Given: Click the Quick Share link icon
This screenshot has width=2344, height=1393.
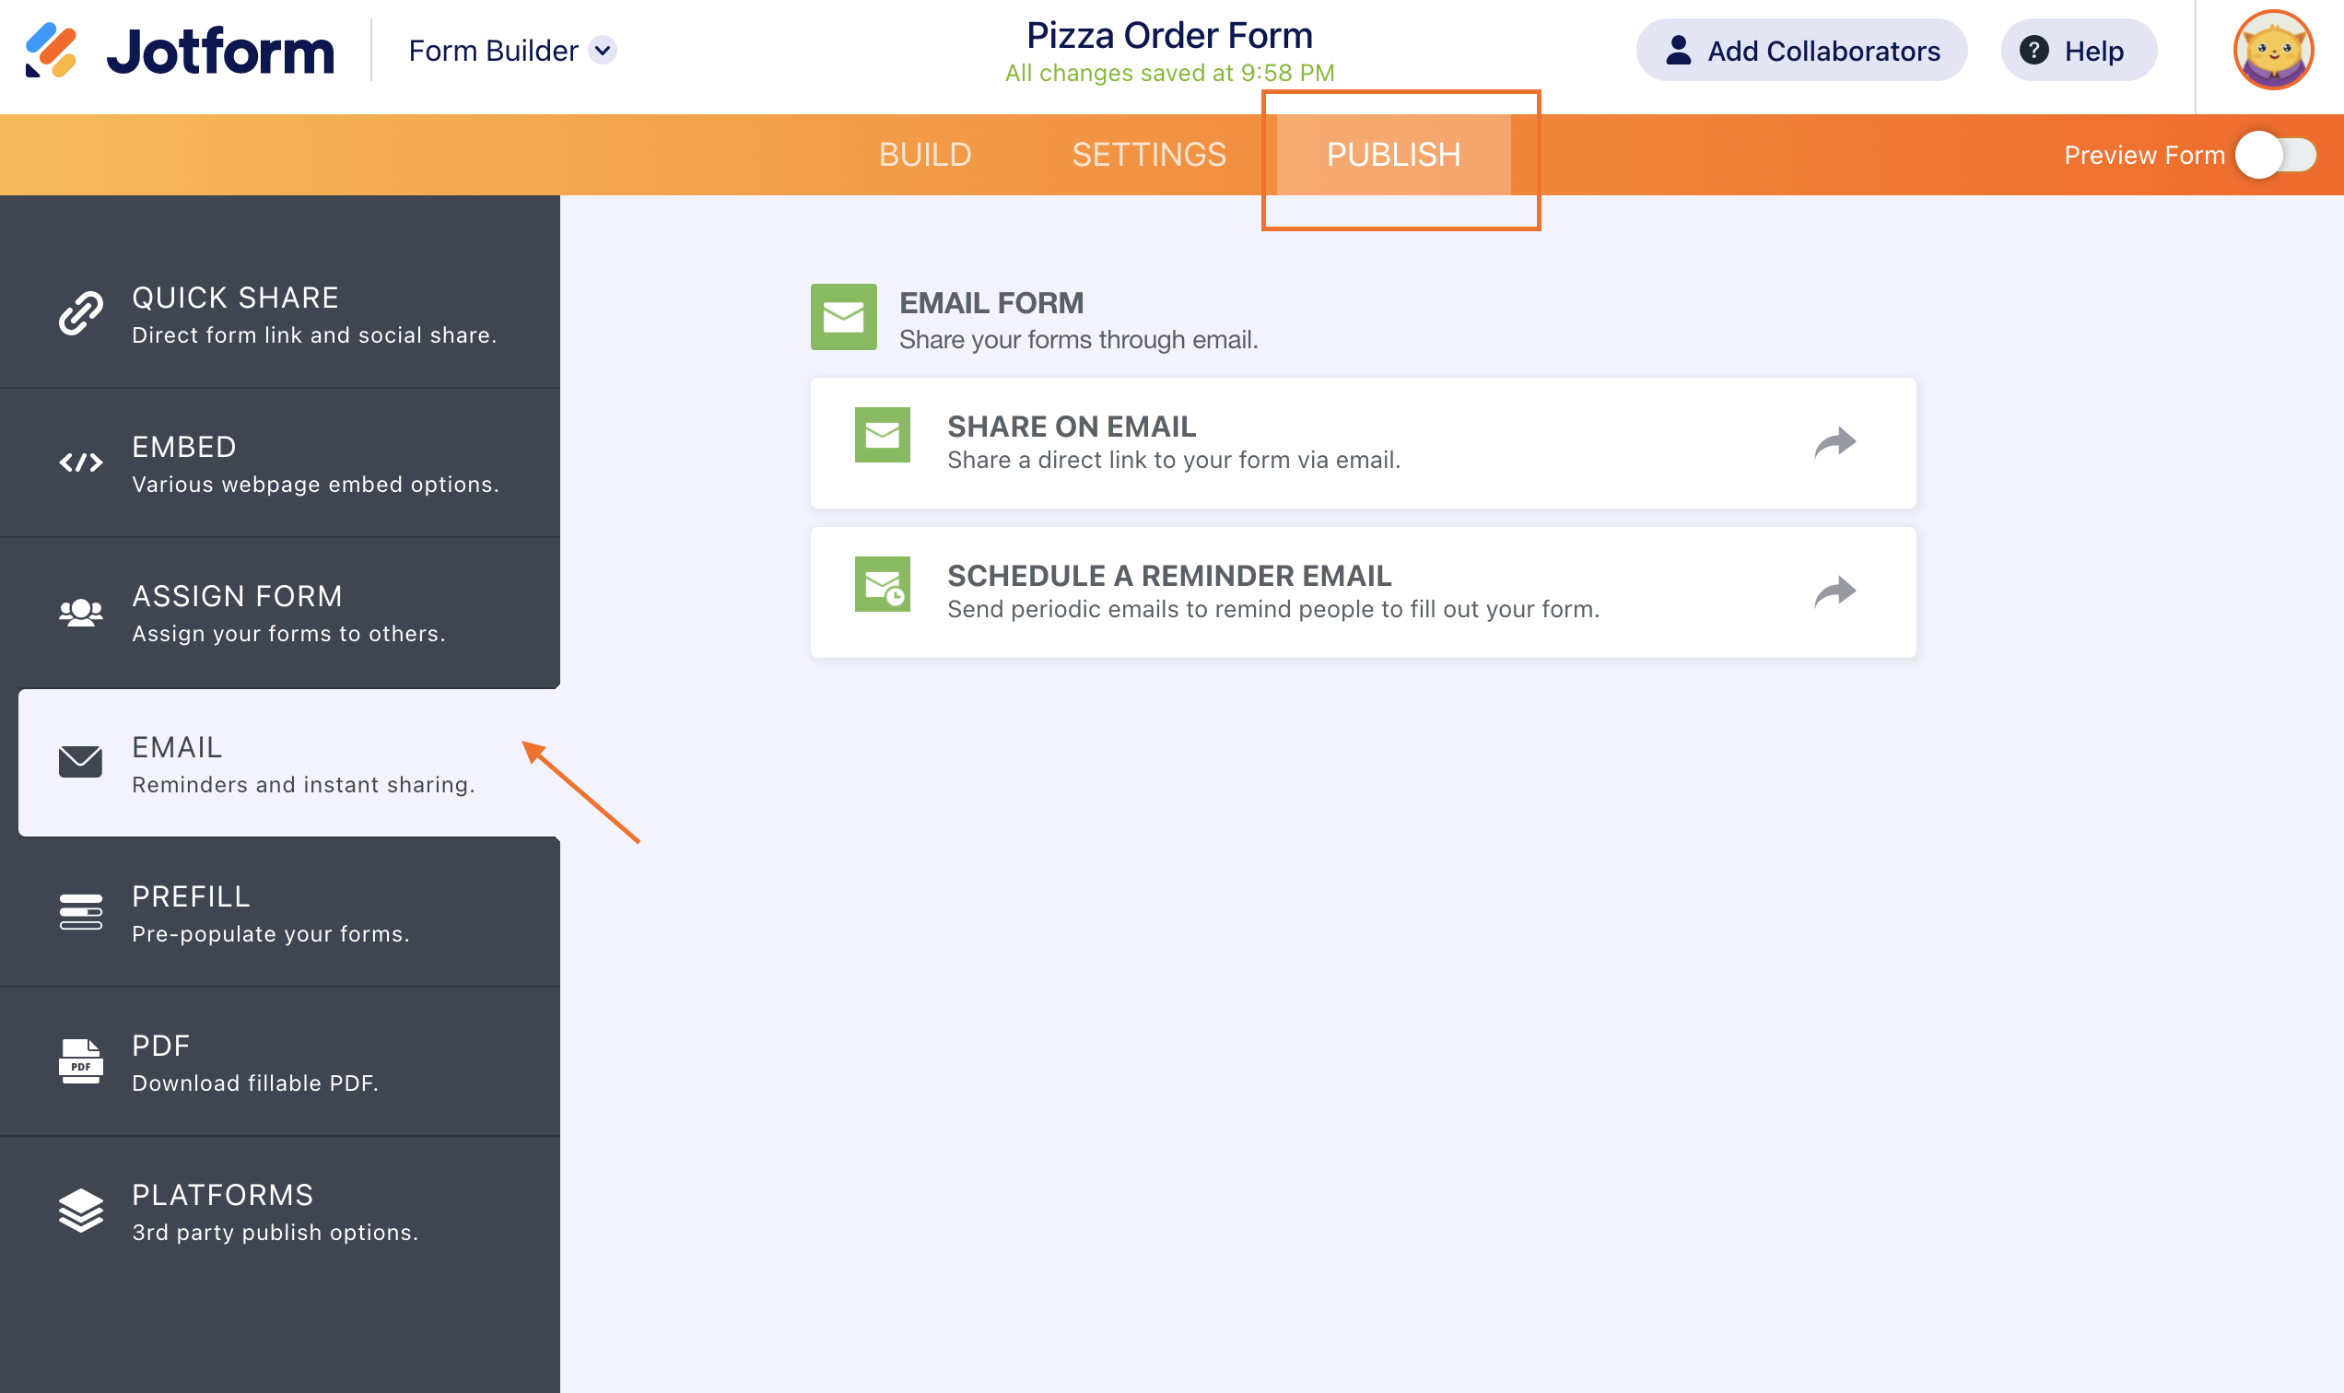Looking at the screenshot, I should point(81,313).
